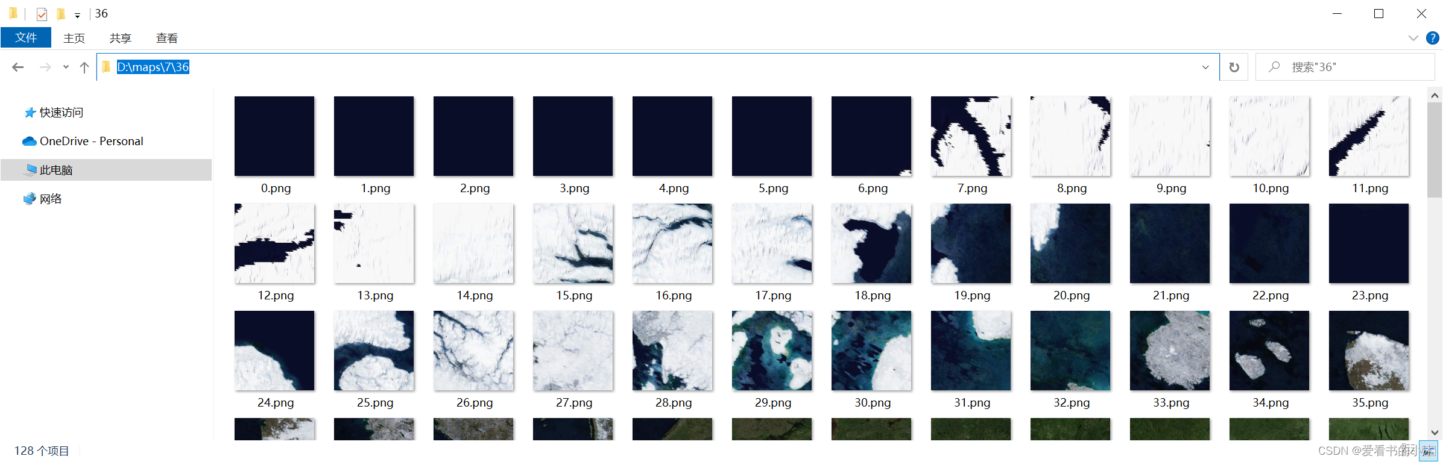This screenshot has height=462, width=1443.
Task: Open the blue Help question-mark icon
Action: 1433,38
